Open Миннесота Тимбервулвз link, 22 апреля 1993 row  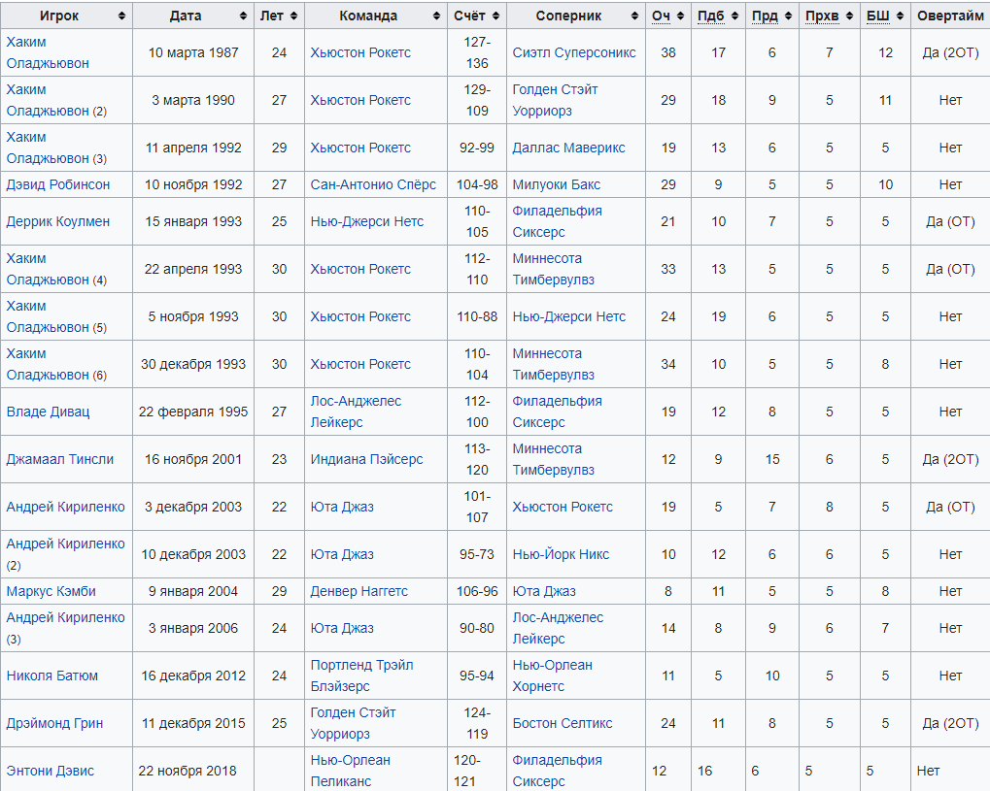coord(554,269)
